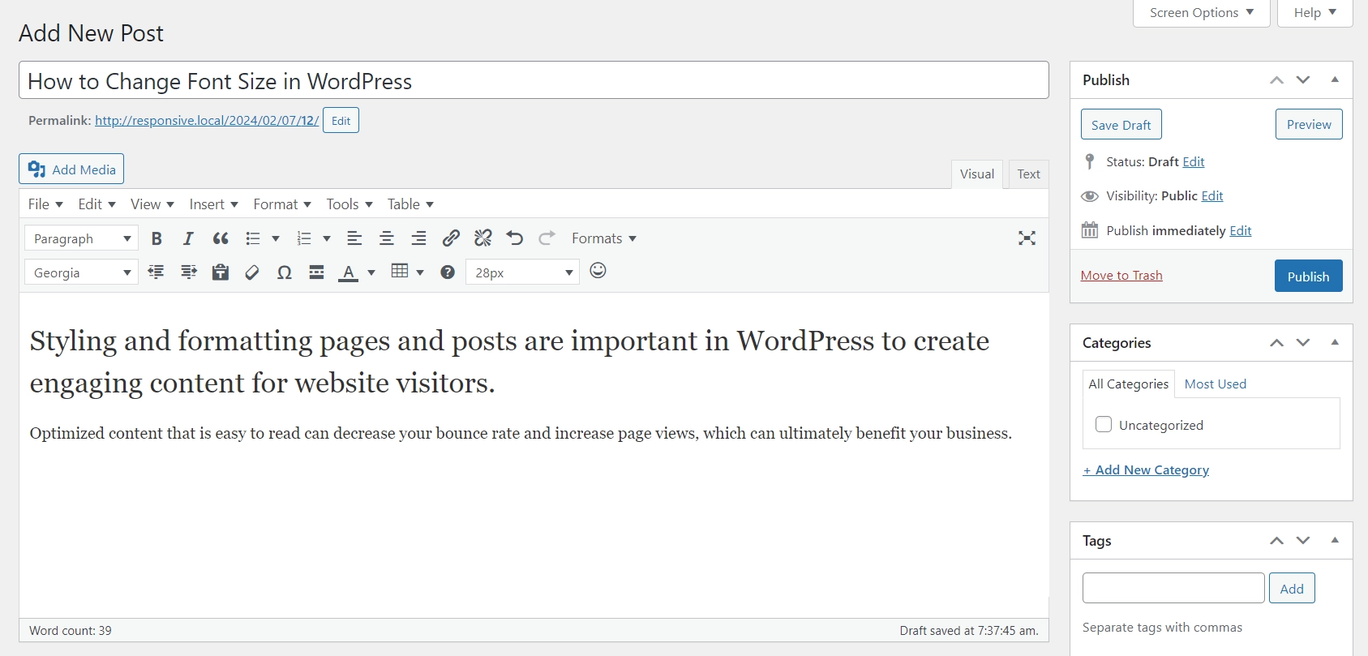This screenshot has width=1368, height=656.
Task: Open keyboard shortcuts help icon
Action: pos(448,272)
